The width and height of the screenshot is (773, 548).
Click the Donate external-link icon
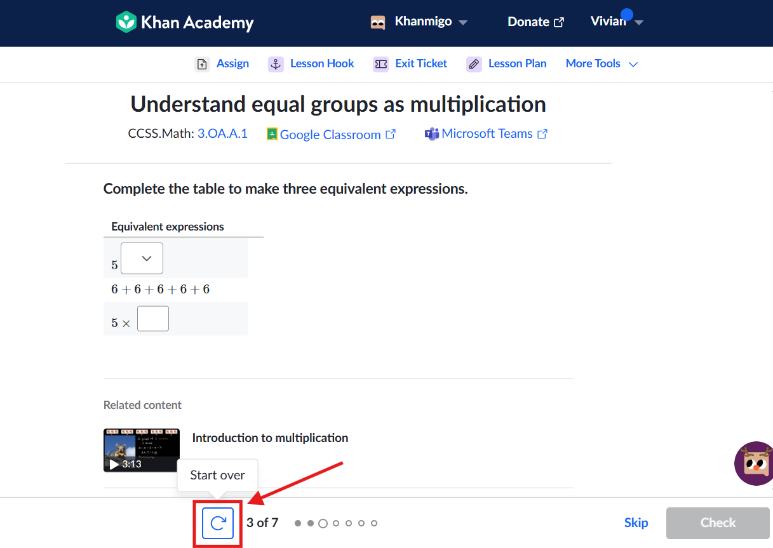click(x=559, y=22)
